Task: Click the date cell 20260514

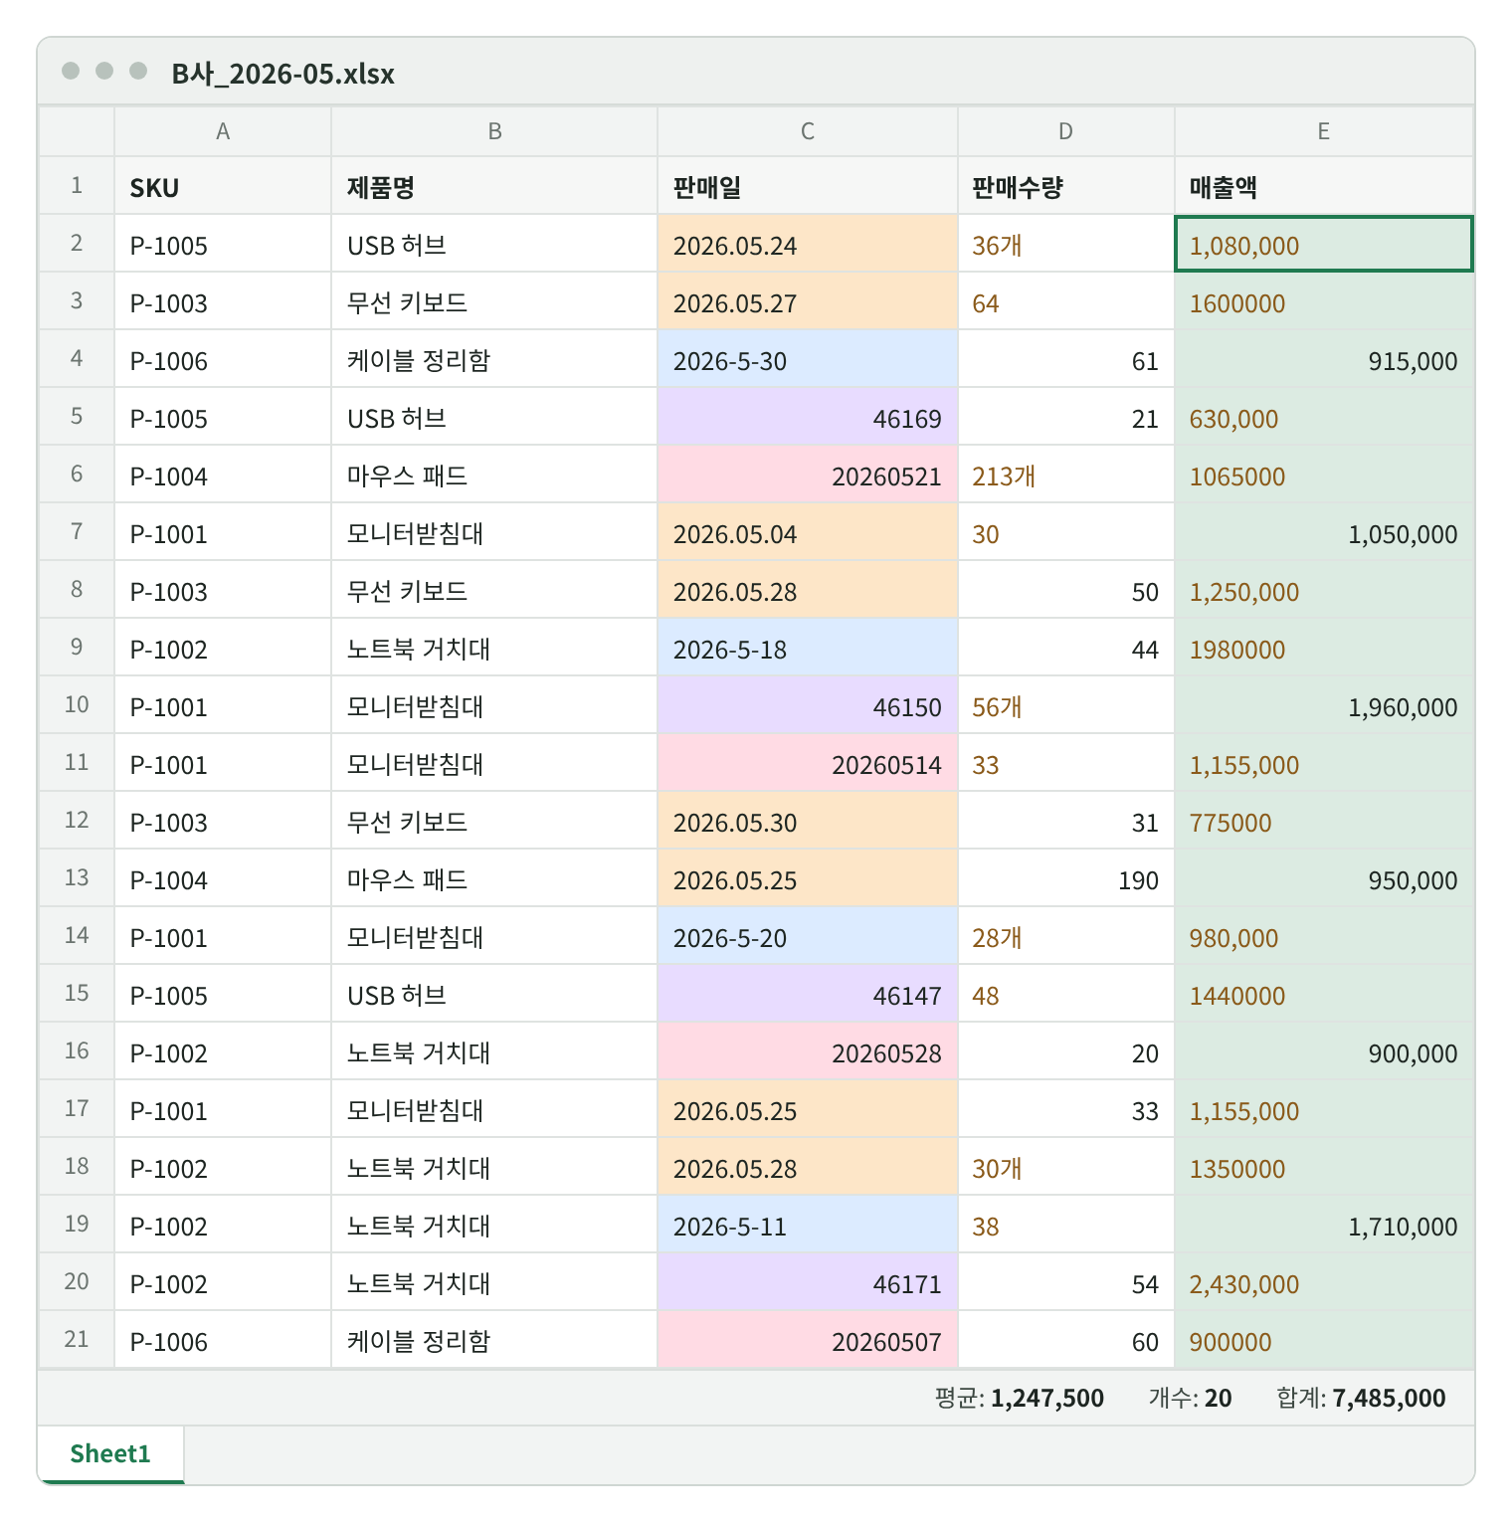Action: point(808,763)
